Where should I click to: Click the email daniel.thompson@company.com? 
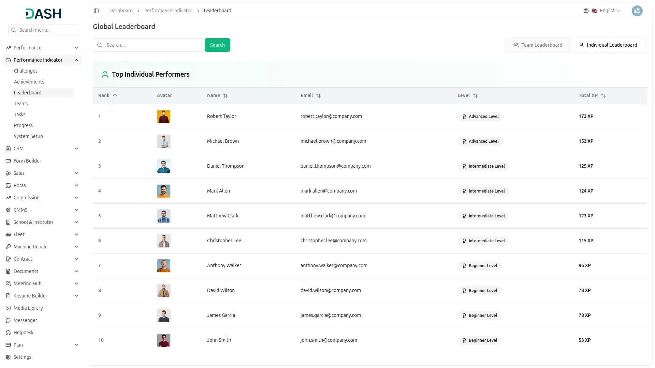pos(335,166)
